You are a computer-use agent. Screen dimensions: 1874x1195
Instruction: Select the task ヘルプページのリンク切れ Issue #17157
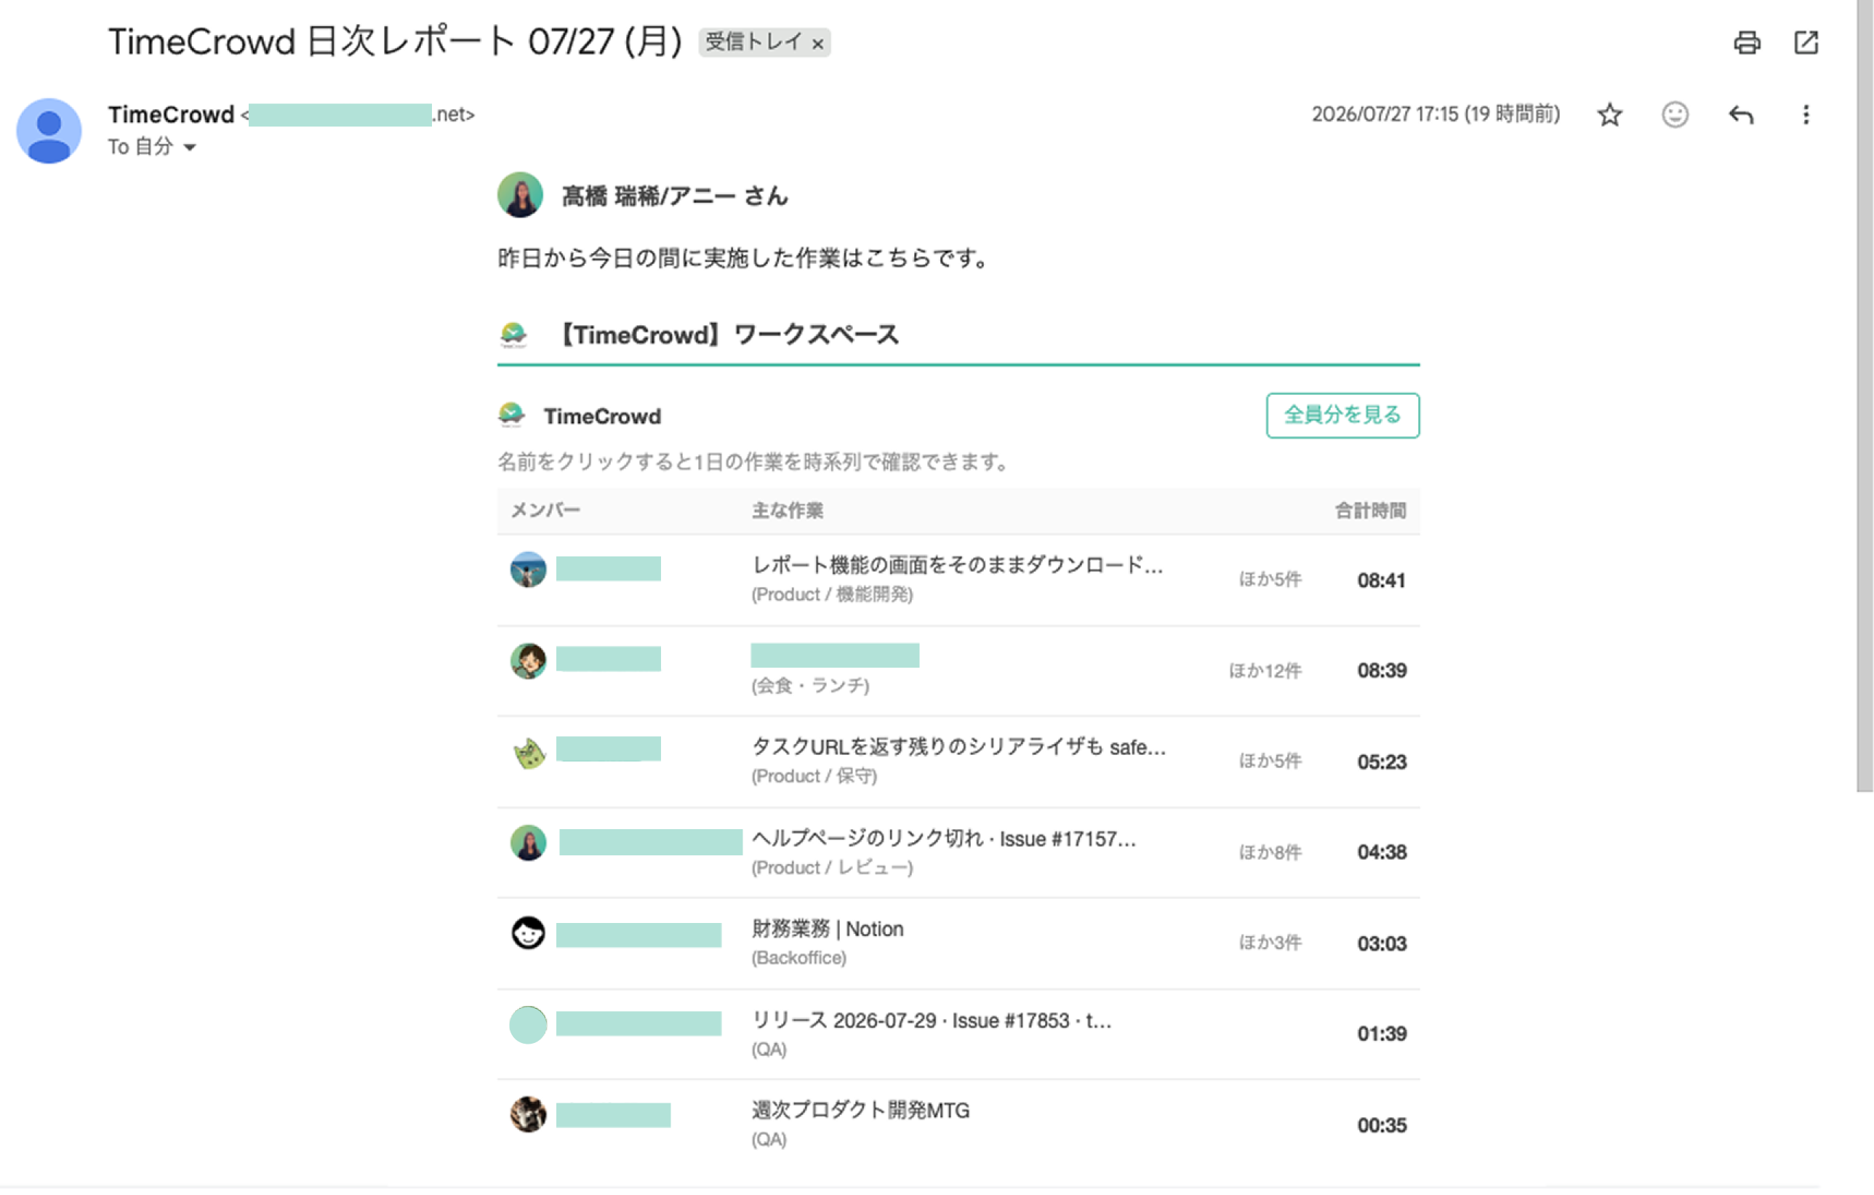(944, 839)
